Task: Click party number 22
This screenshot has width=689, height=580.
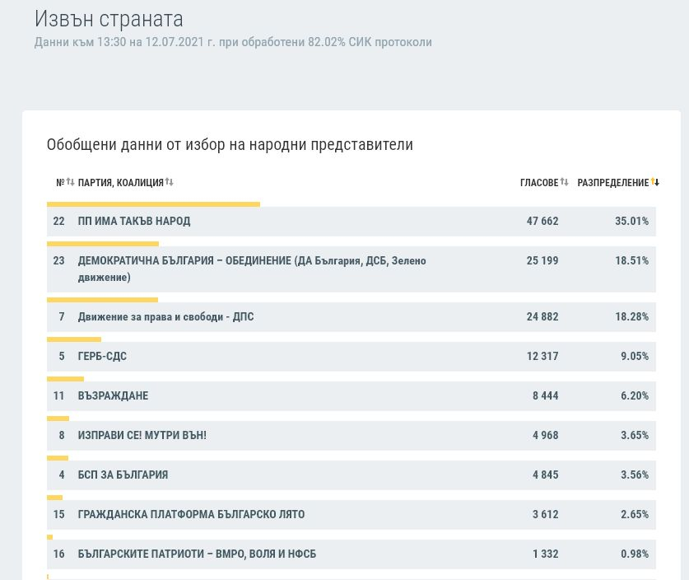Action: pos(59,221)
